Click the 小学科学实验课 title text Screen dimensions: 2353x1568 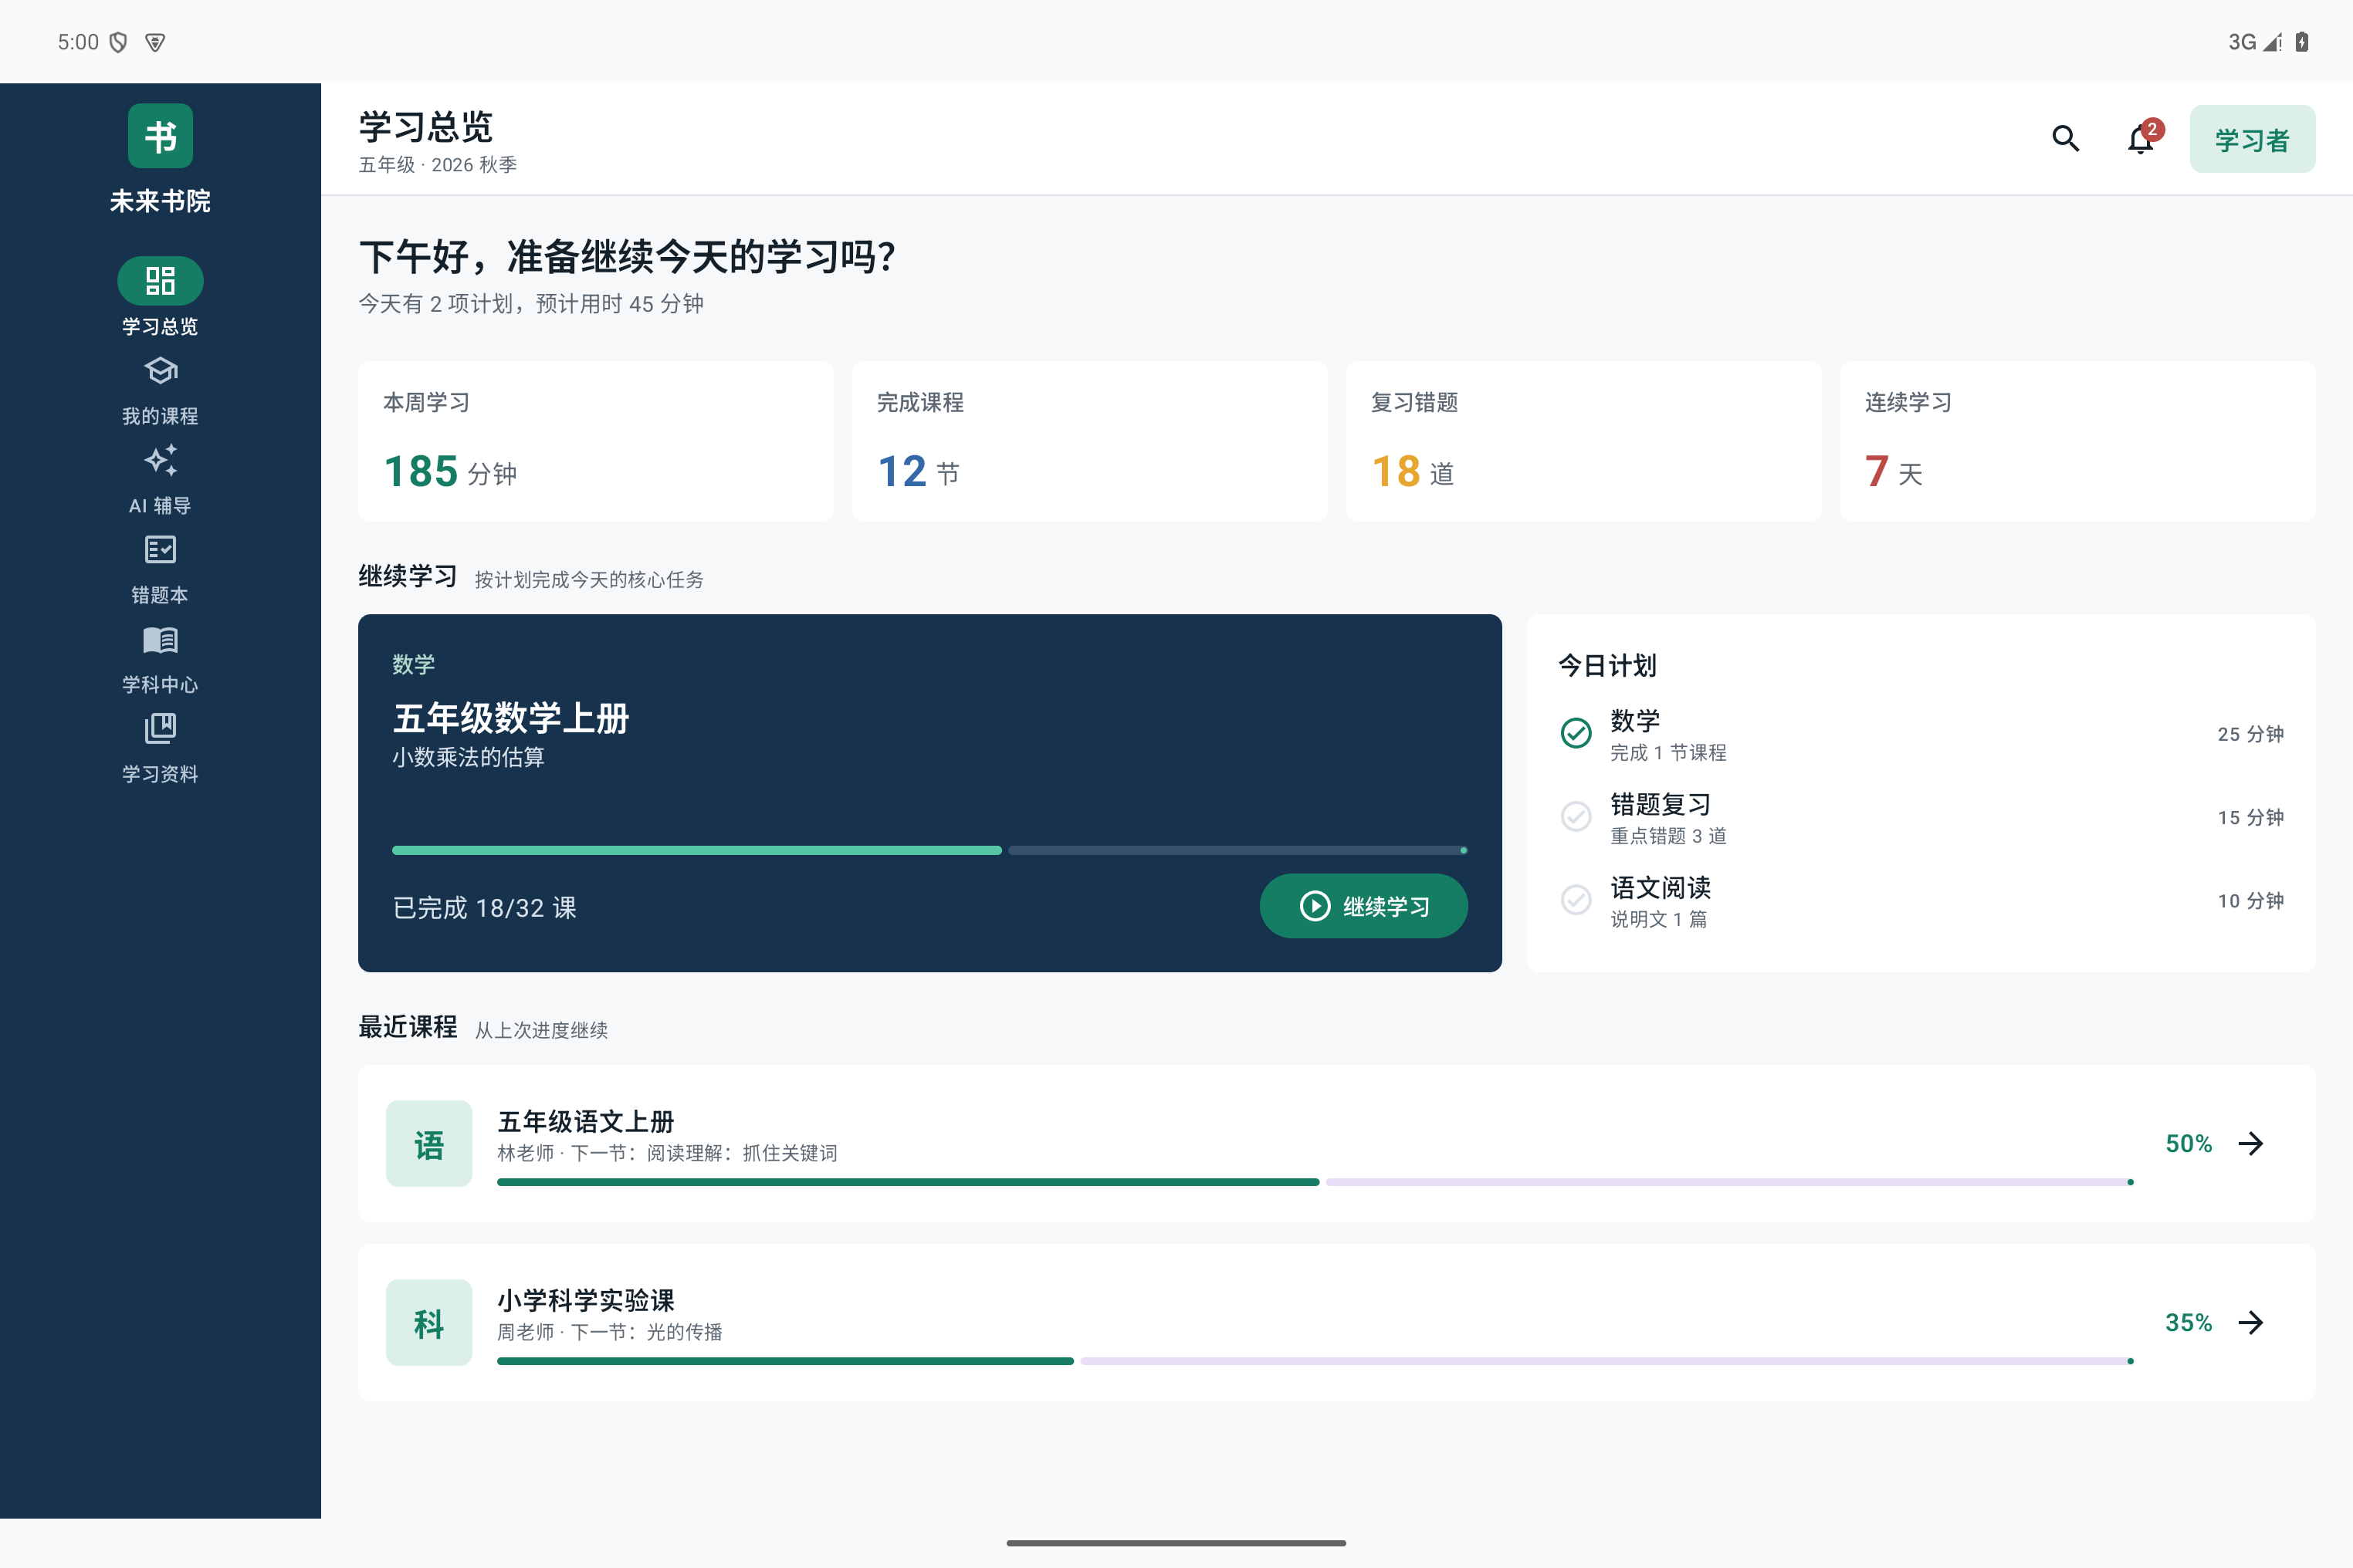(585, 1300)
